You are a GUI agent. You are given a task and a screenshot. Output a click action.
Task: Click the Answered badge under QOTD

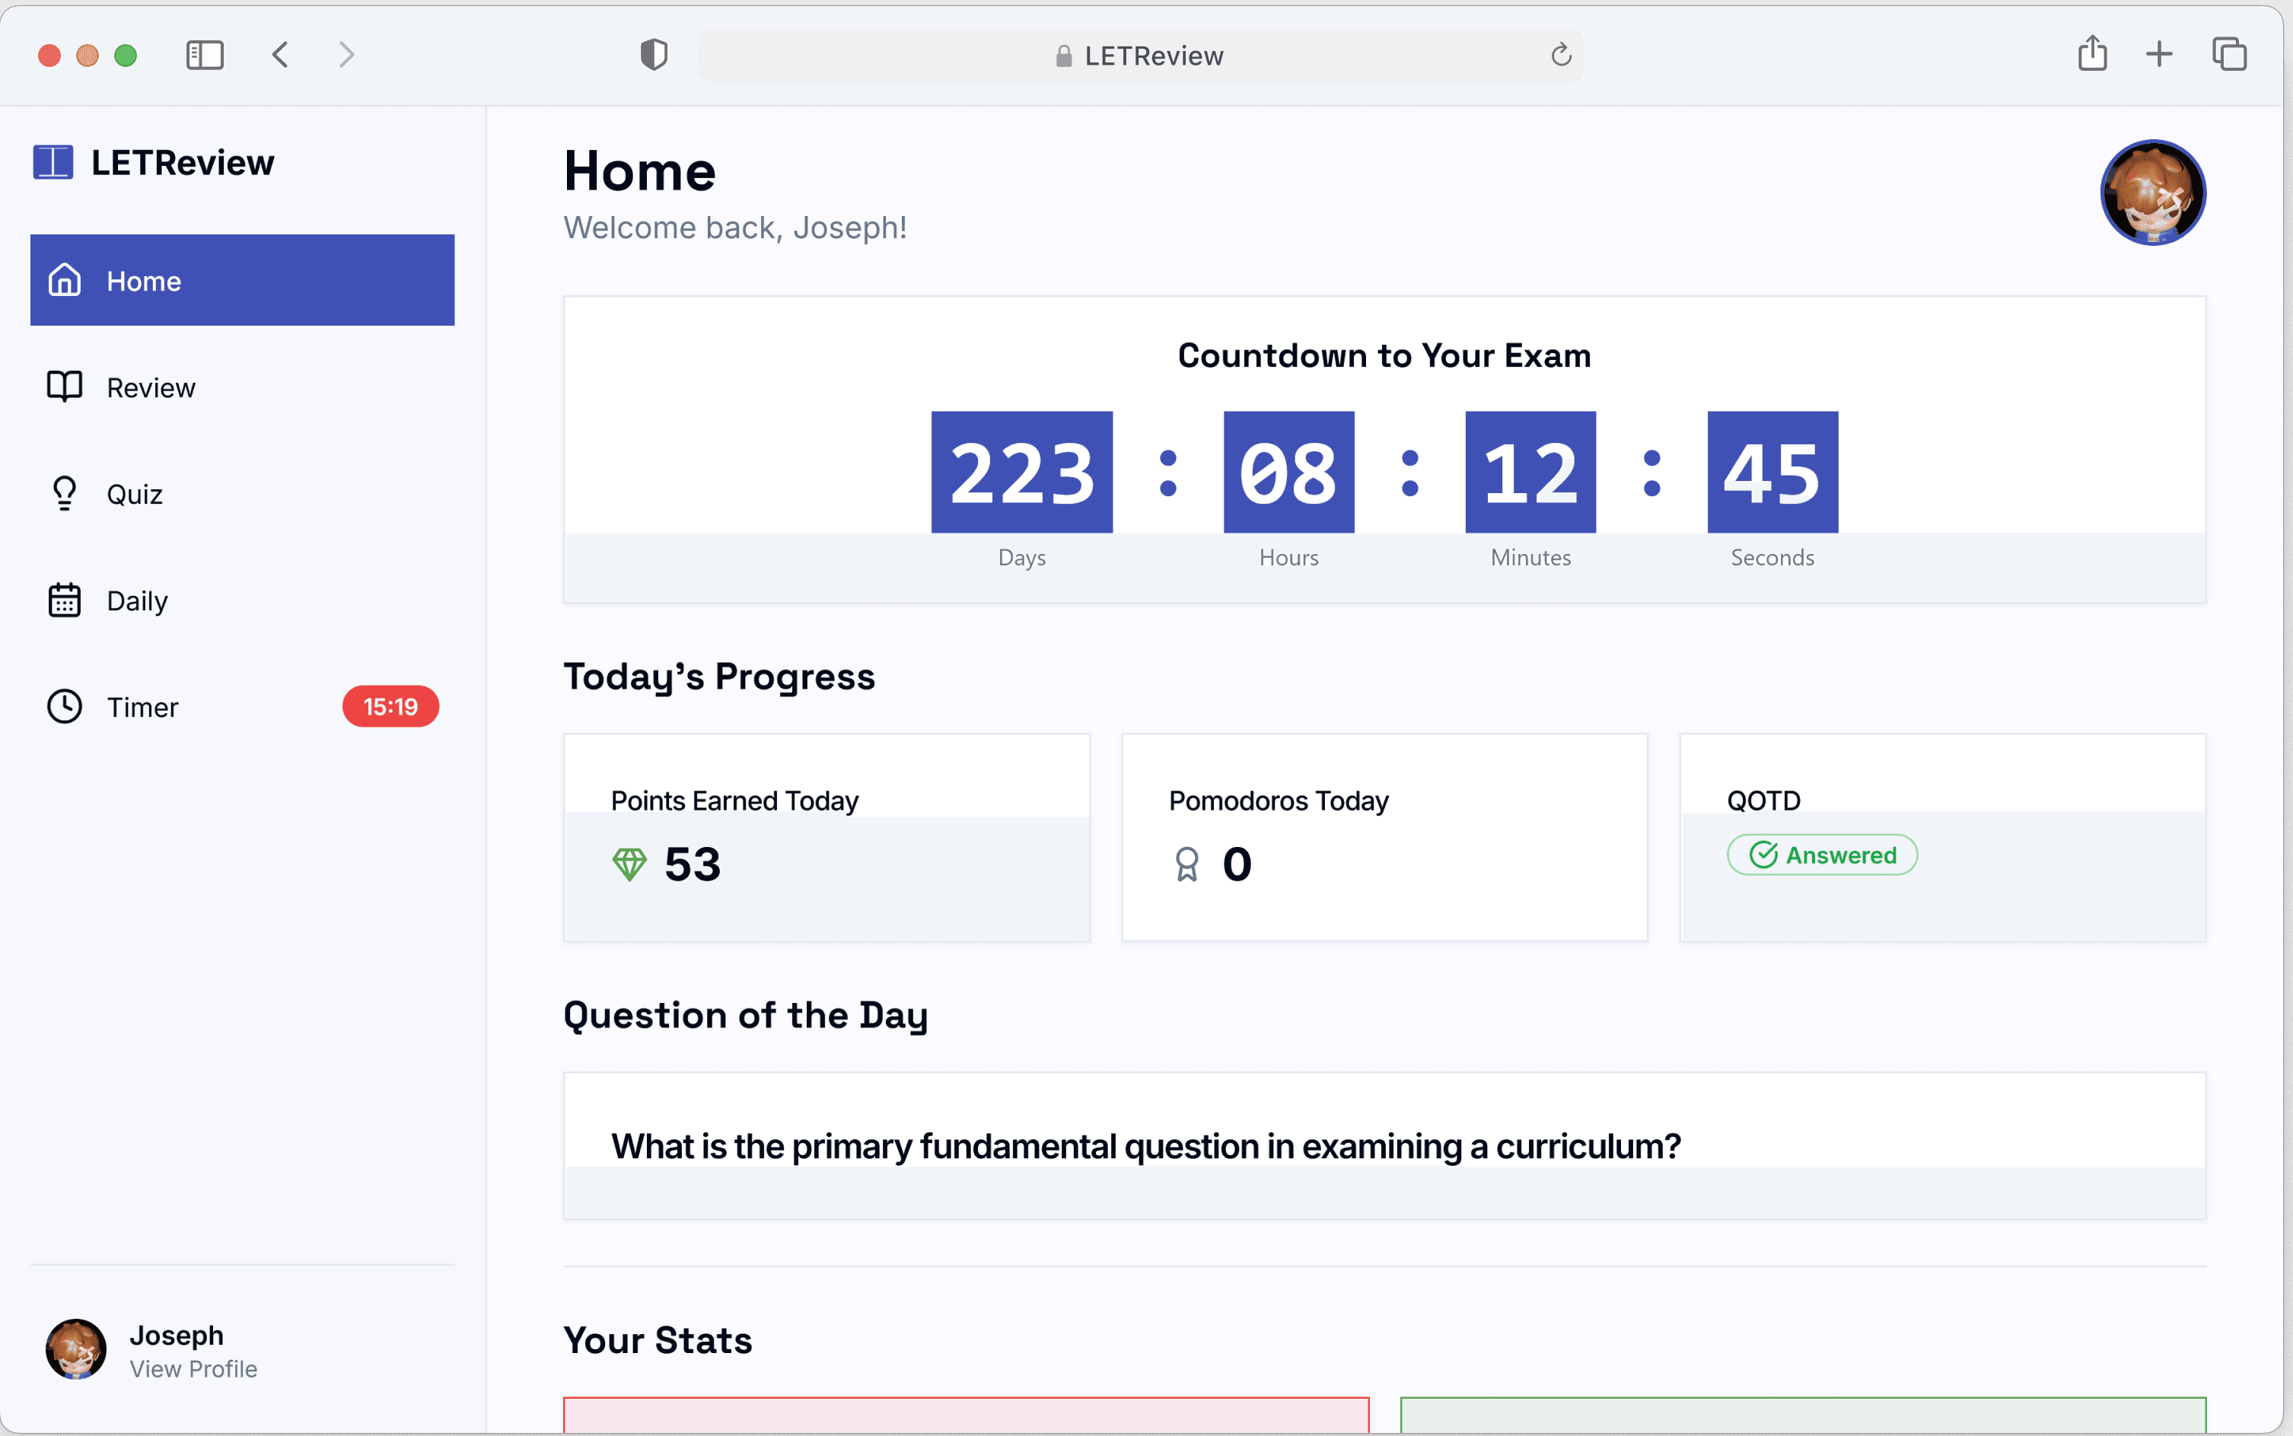click(1821, 854)
